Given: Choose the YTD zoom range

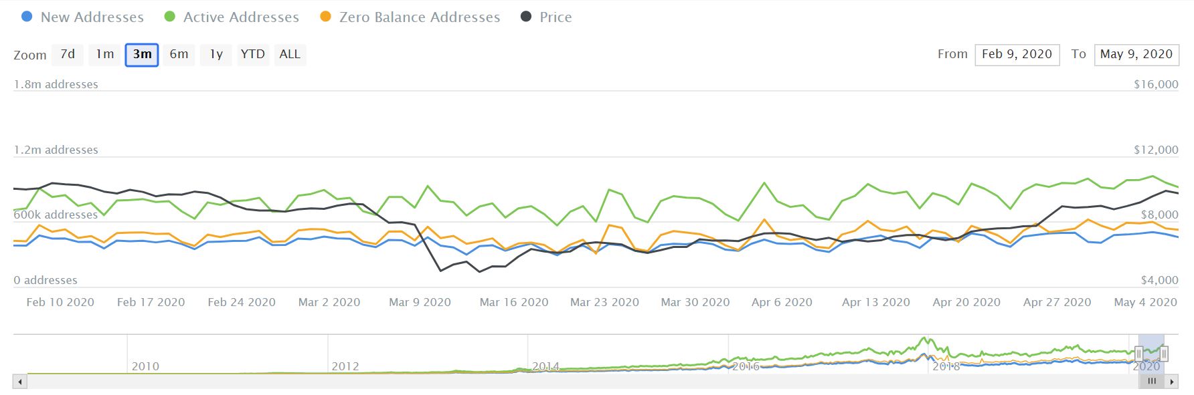Looking at the screenshot, I should 252,54.
